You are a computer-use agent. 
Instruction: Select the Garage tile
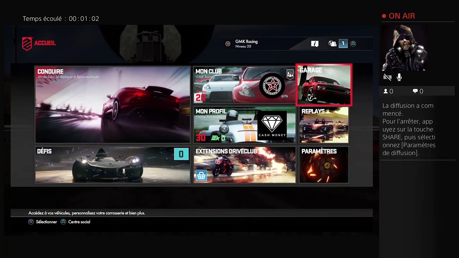(324, 85)
